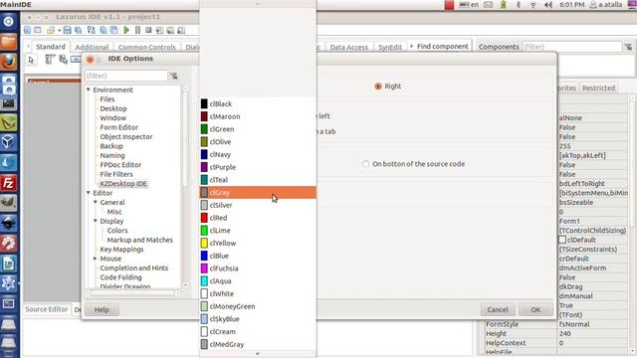Run the project with green arrow
This screenshot has height=358, width=637.
tap(126, 30)
